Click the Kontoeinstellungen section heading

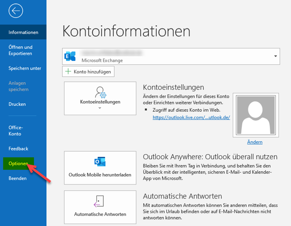pos(173,87)
